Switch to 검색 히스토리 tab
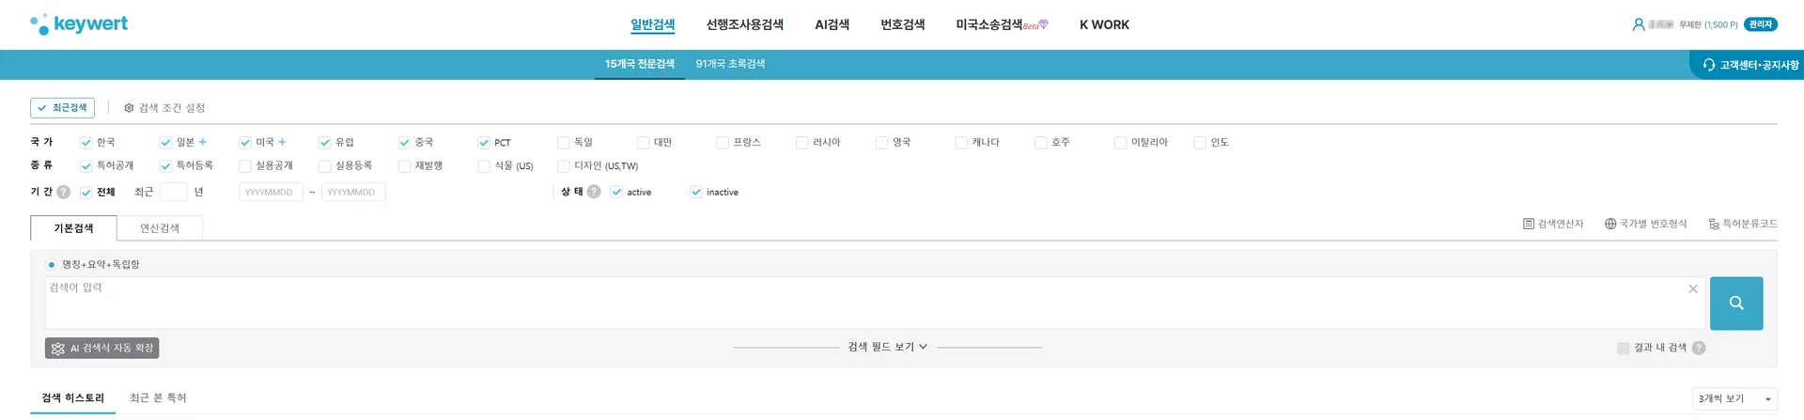Viewport: 1804px width, 420px height. 72,398
